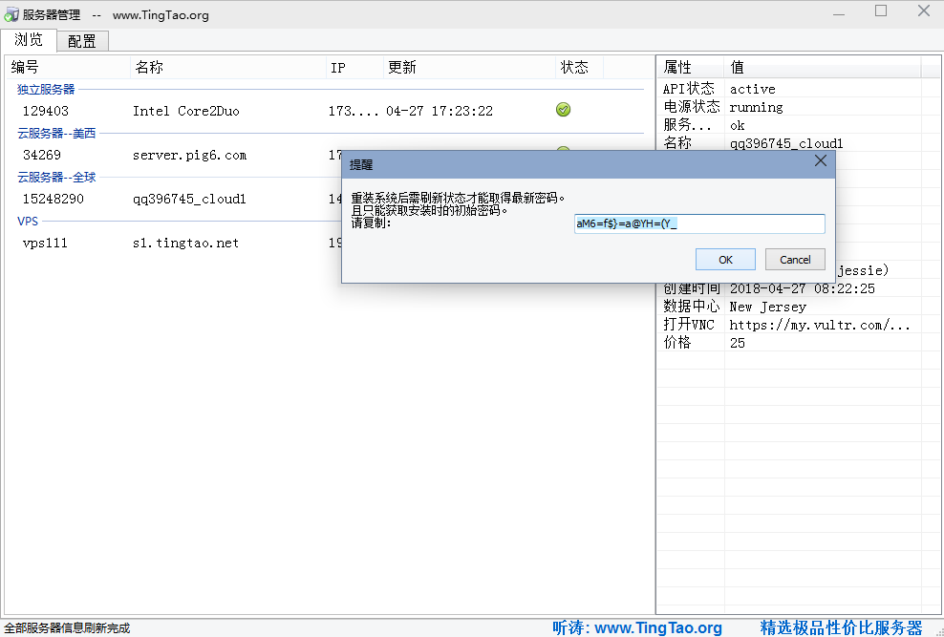Image resolution: width=944 pixels, height=637 pixels.
Task: Maximize the 服务器管理 window
Action: pyautogui.click(x=881, y=11)
